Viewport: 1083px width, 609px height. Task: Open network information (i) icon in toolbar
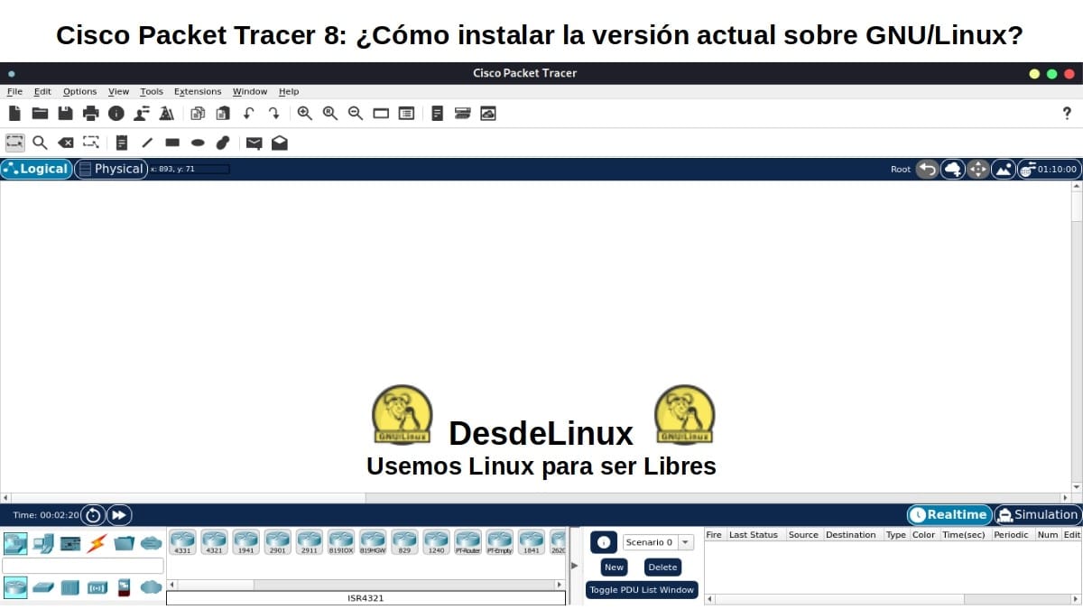coord(116,113)
